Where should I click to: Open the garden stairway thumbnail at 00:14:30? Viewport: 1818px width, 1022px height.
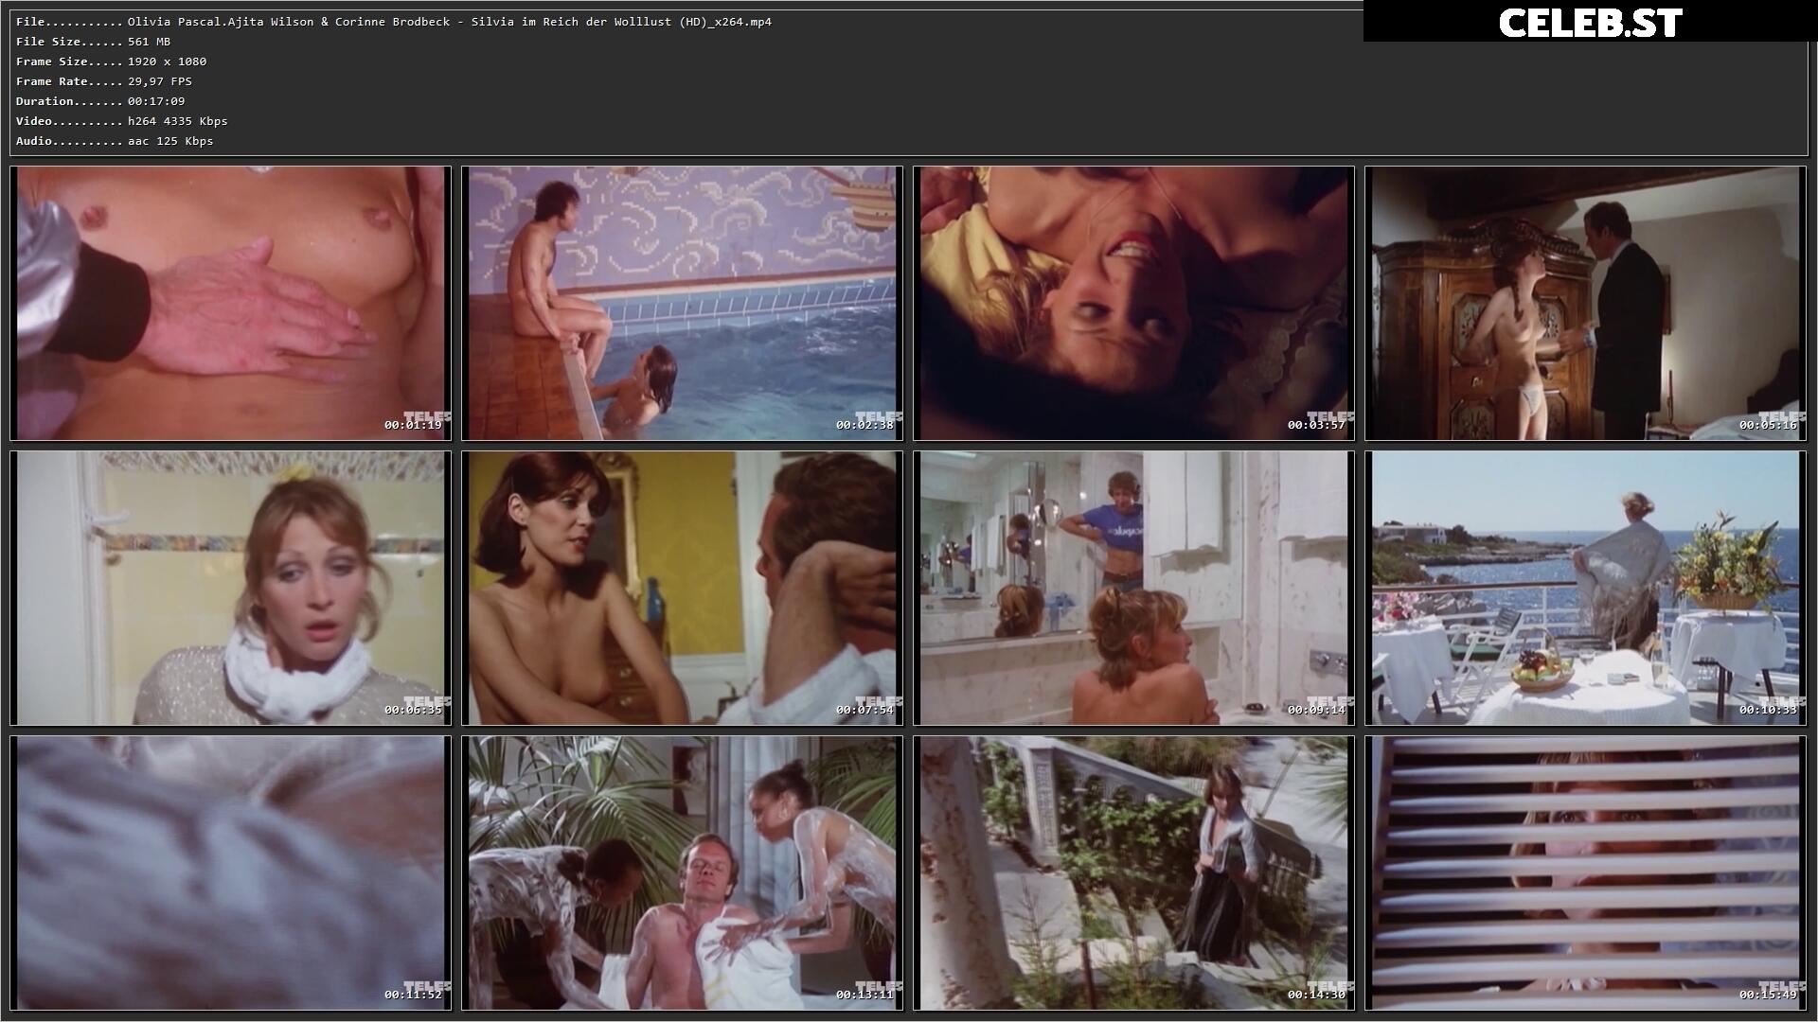(1133, 873)
